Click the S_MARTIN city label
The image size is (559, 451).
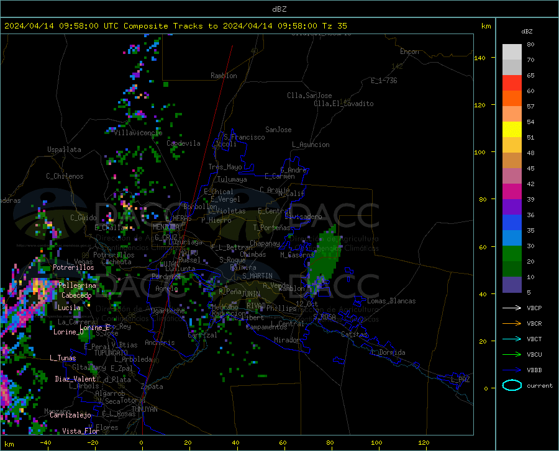257,276
